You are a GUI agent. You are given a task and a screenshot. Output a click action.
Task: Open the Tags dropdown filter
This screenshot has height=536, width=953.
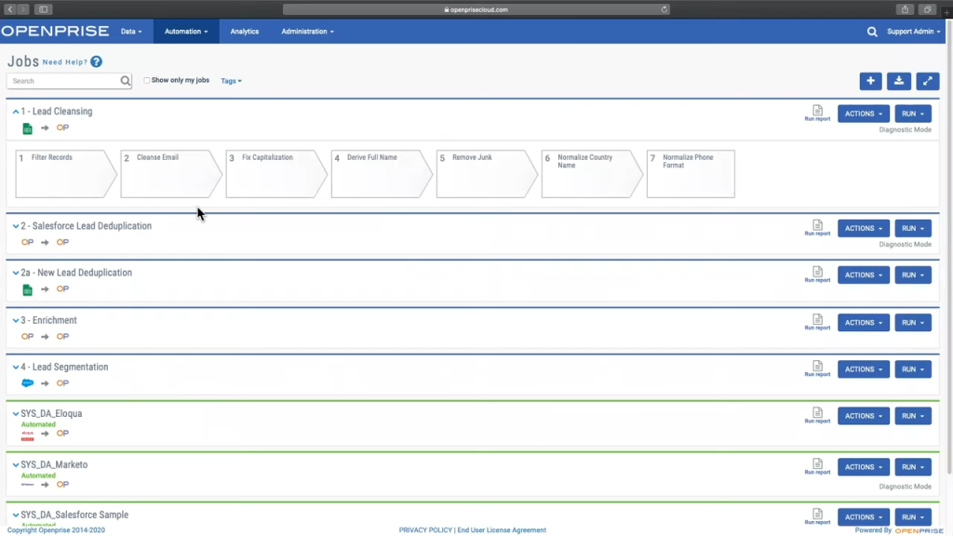[231, 81]
